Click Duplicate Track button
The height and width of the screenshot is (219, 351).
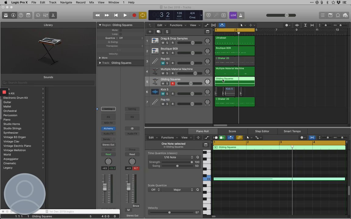pos(158,32)
